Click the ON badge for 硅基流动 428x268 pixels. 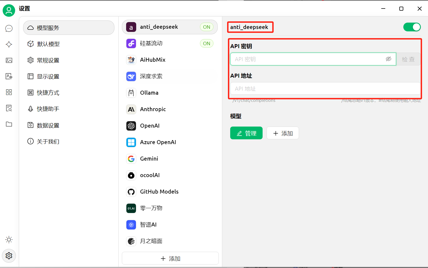click(x=207, y=43)
